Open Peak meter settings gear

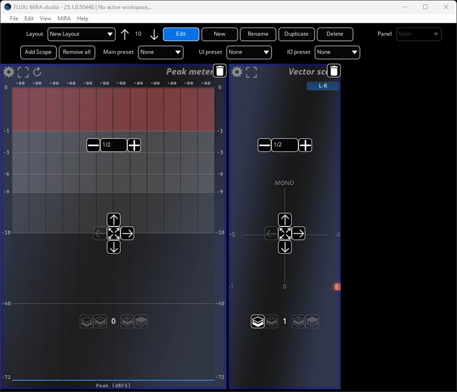[x=8, y=72]
